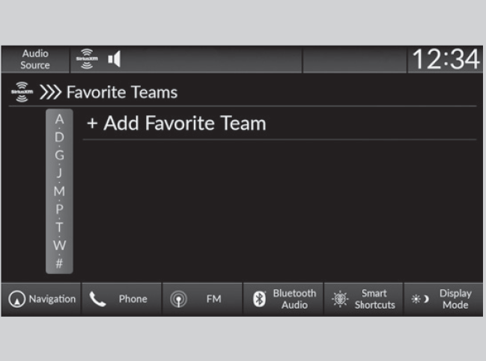Viewport: 486px width, 361px height.
Task: Tap the FM radio antenna icon
Action: tap(177, 300)
